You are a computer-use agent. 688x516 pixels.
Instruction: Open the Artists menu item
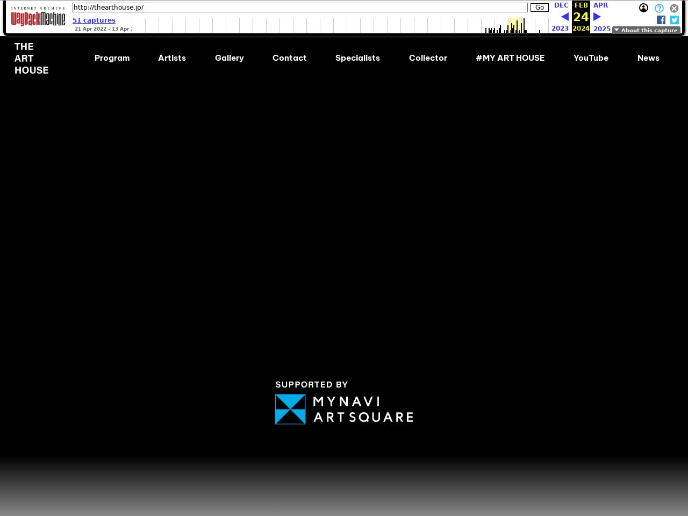[172, 58]
